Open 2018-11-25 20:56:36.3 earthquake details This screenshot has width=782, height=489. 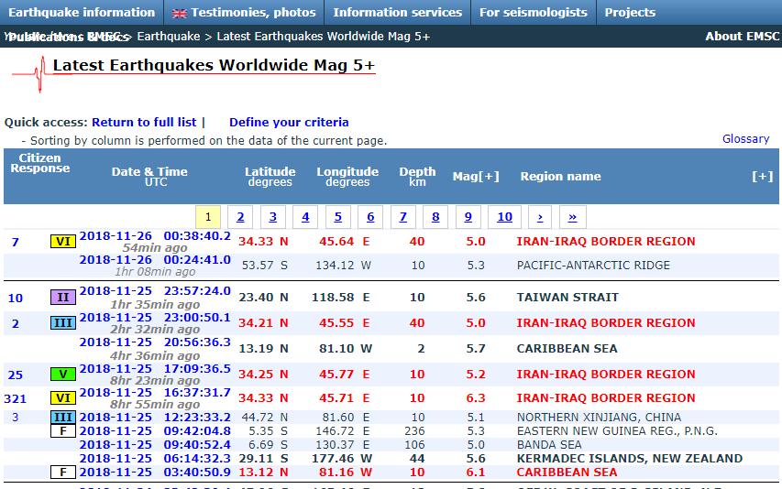point(155,342)
